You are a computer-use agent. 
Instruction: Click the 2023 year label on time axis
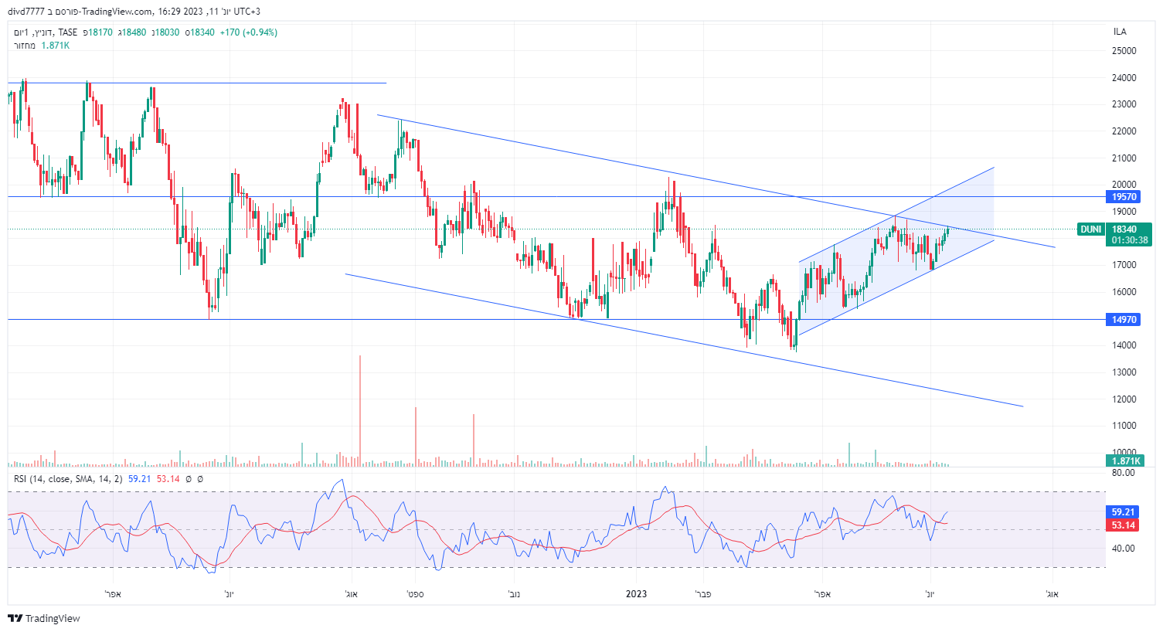(x=636, y=594)
